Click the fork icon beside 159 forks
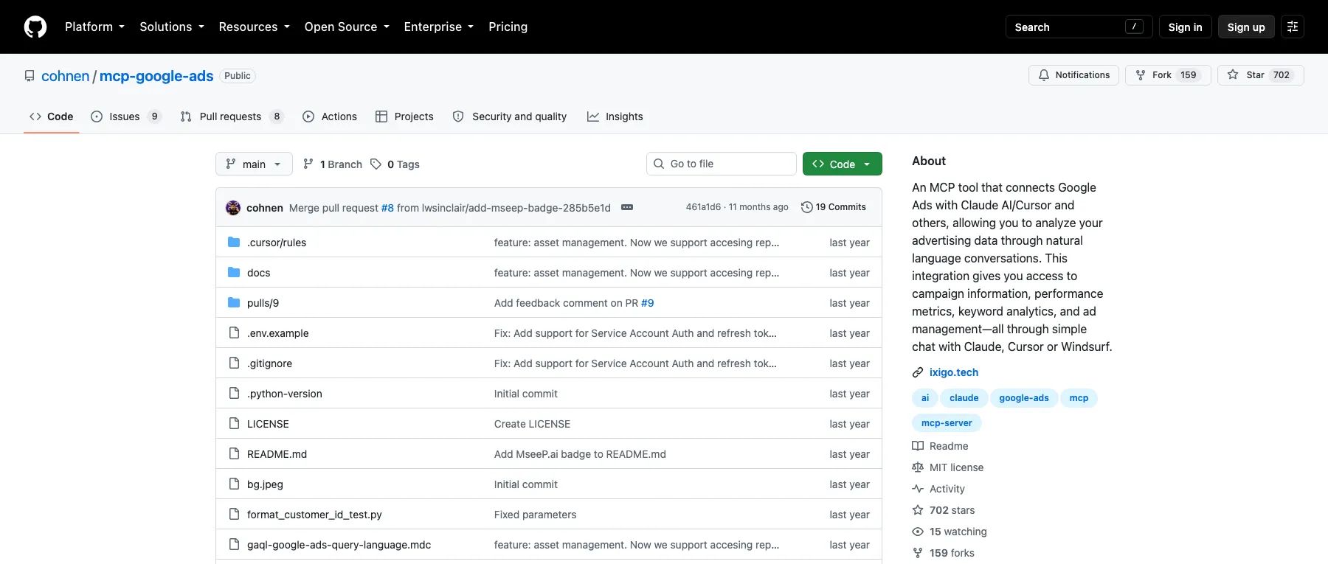 [918, 552]
